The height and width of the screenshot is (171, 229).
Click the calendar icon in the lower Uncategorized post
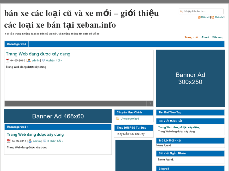pos(9,141)
